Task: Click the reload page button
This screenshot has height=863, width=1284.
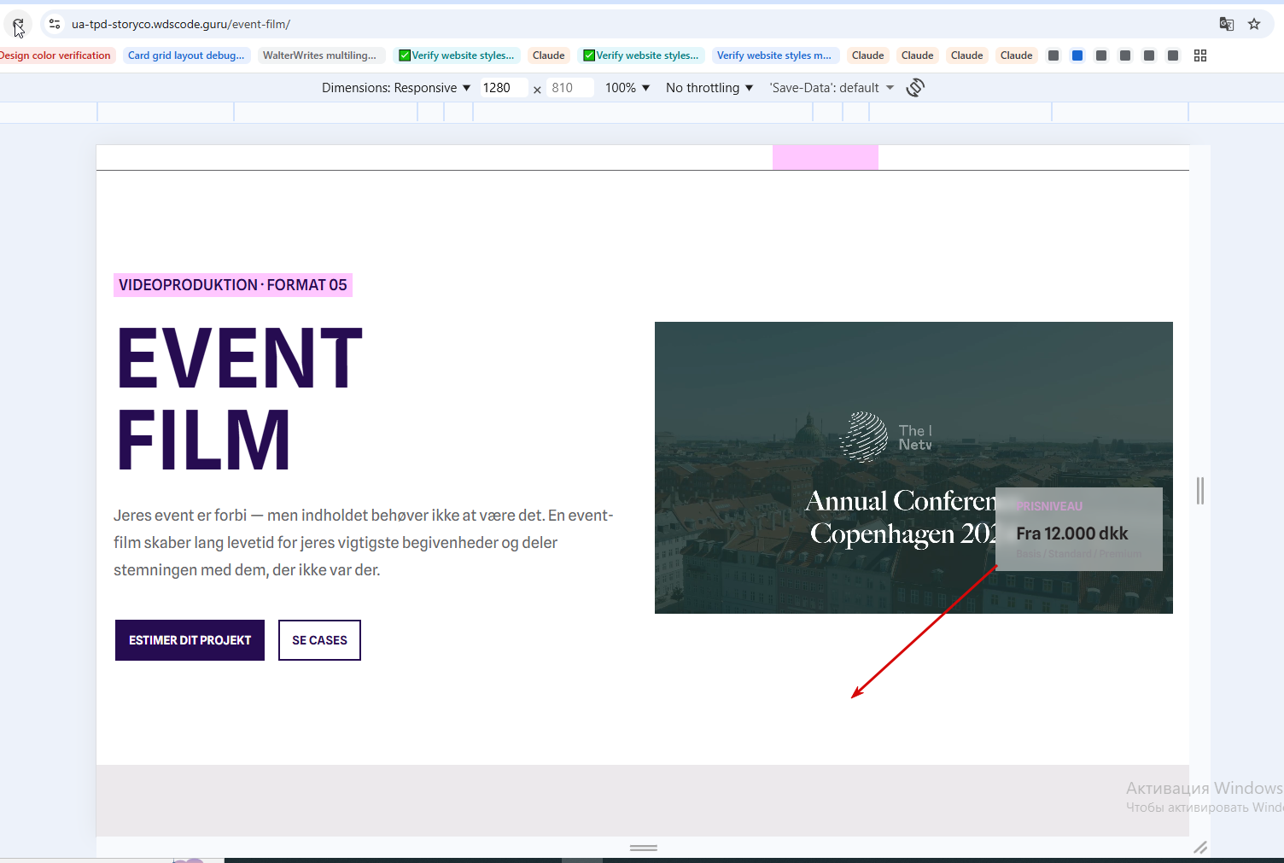Action: pyautogui.click(x=19, y=25)
